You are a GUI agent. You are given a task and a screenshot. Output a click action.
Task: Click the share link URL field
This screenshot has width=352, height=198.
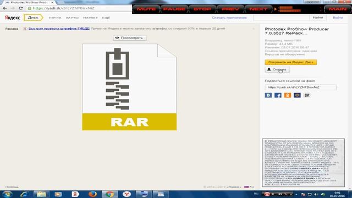point(300,87)
